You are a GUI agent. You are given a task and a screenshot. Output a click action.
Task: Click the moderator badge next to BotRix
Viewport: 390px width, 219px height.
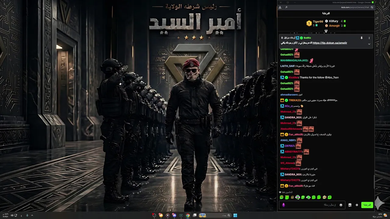(297, 38)
